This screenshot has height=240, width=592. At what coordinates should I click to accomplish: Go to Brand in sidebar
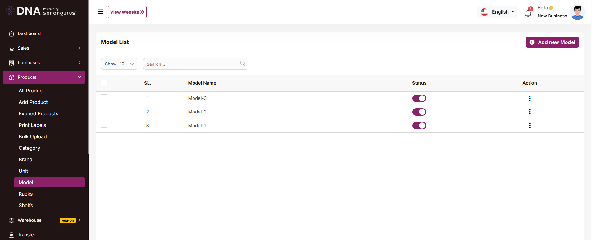point(25,159)
